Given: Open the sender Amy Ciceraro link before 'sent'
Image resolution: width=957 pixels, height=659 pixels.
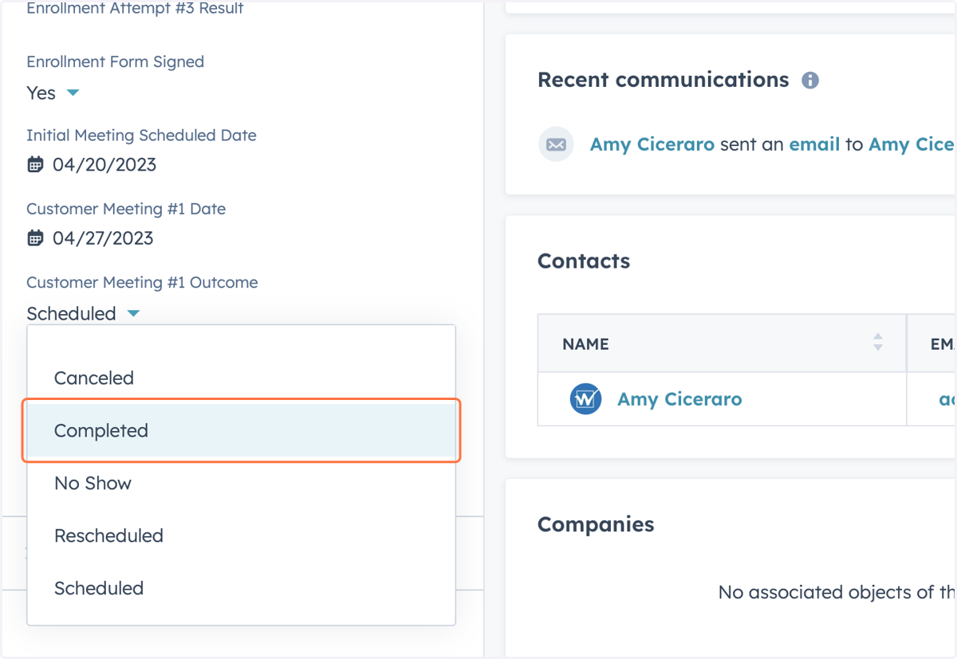Looking at the screenshot, I should point(652,144).
